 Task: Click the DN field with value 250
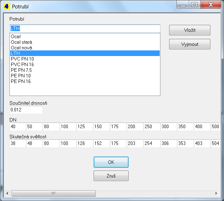152,126
